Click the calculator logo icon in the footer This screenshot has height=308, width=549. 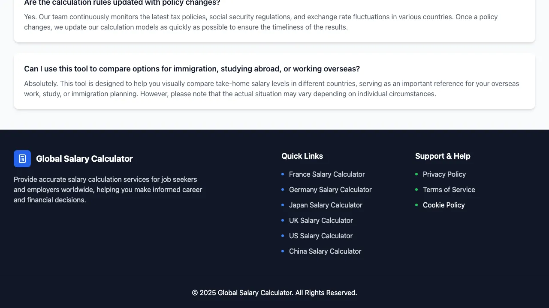point(22,158)
